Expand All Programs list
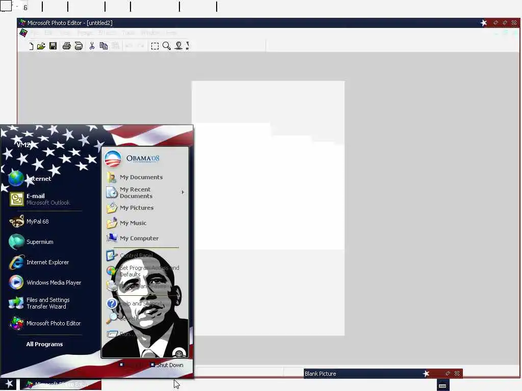 [45, 344]
